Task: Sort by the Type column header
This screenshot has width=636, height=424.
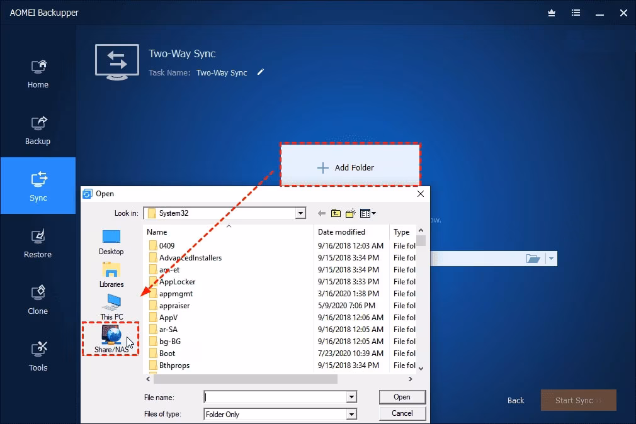Action: coord(402,232)
